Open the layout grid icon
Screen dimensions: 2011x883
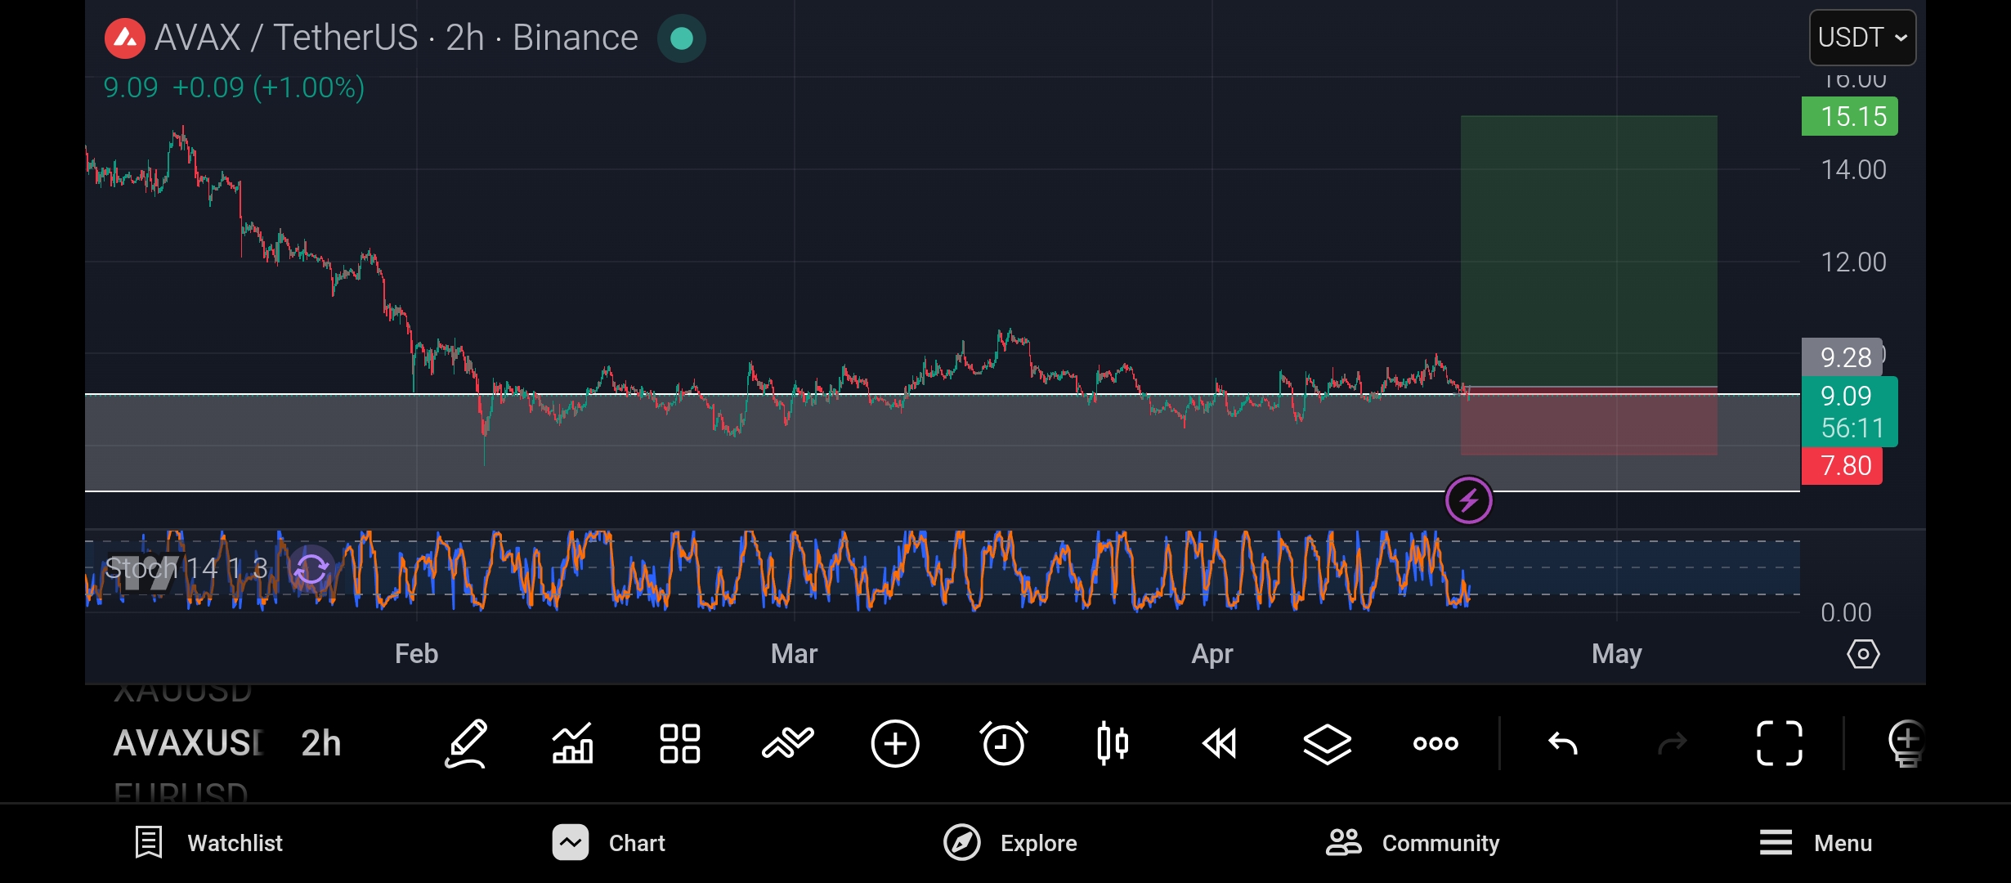[679, 743]
